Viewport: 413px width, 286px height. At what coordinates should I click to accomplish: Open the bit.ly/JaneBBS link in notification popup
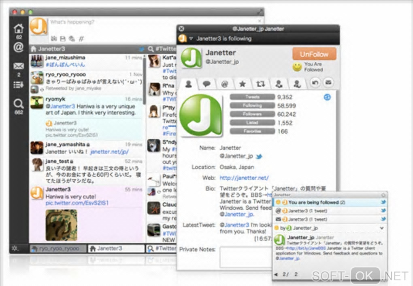[307, 248]
